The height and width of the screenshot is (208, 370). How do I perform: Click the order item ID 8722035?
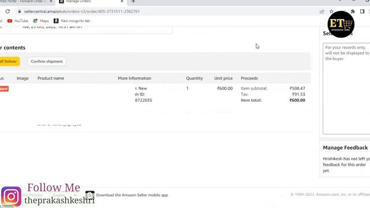point(143,100)
